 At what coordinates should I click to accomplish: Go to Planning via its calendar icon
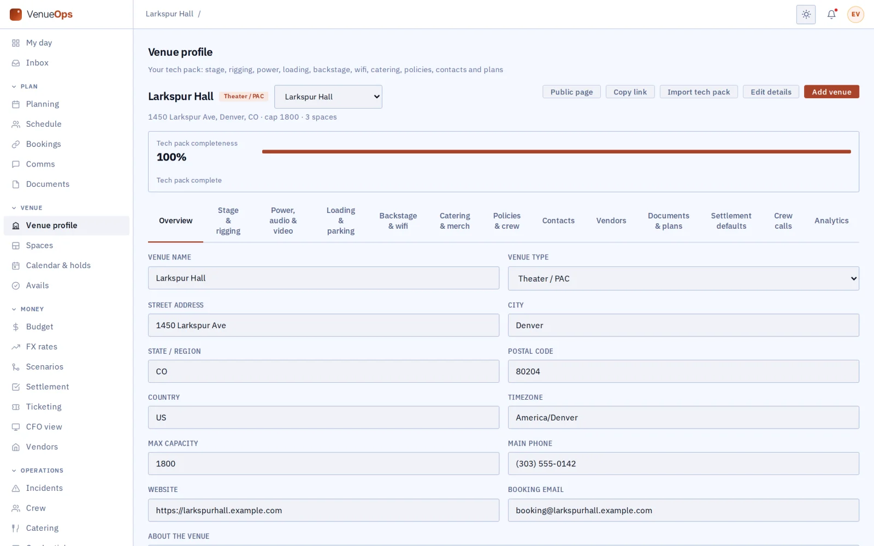(x=16, y=104)
